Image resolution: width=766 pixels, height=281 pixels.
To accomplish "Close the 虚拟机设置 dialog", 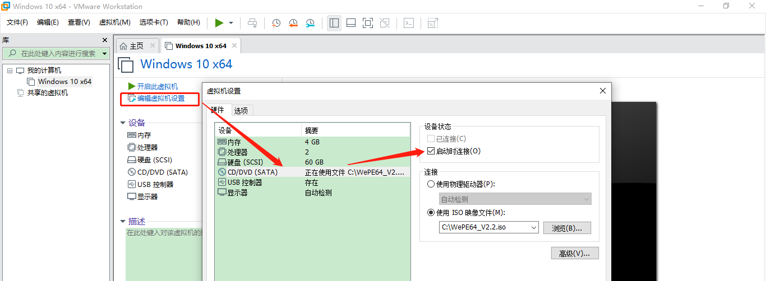I will click(603, 91).
